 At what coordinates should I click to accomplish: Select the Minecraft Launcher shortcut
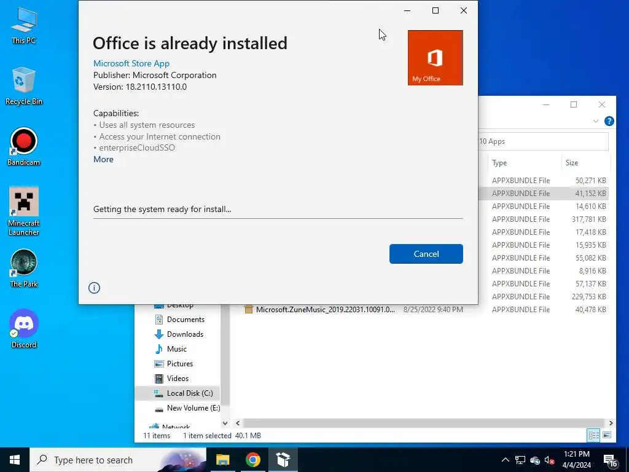tap(24, 211)
